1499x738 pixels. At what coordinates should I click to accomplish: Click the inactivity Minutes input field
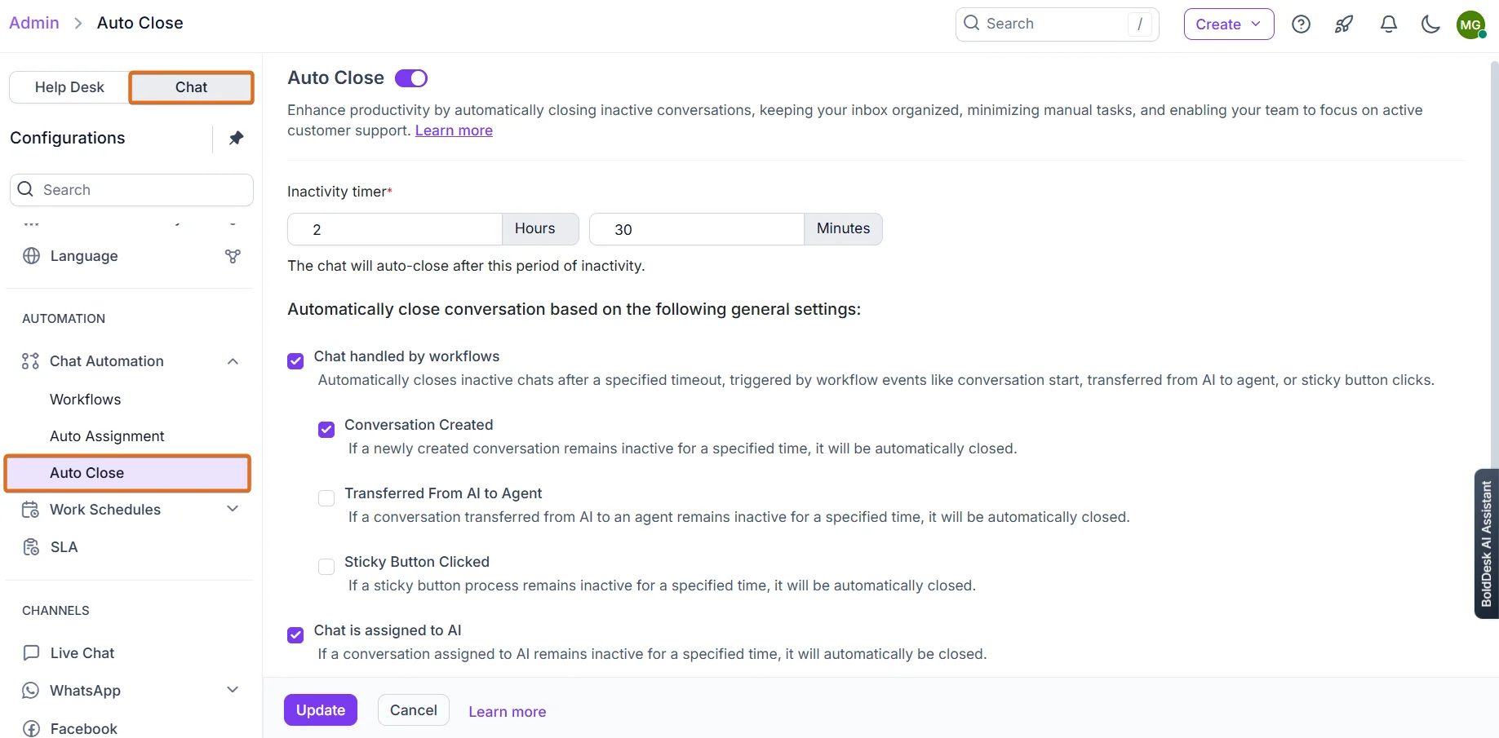(x=697, y=229)
